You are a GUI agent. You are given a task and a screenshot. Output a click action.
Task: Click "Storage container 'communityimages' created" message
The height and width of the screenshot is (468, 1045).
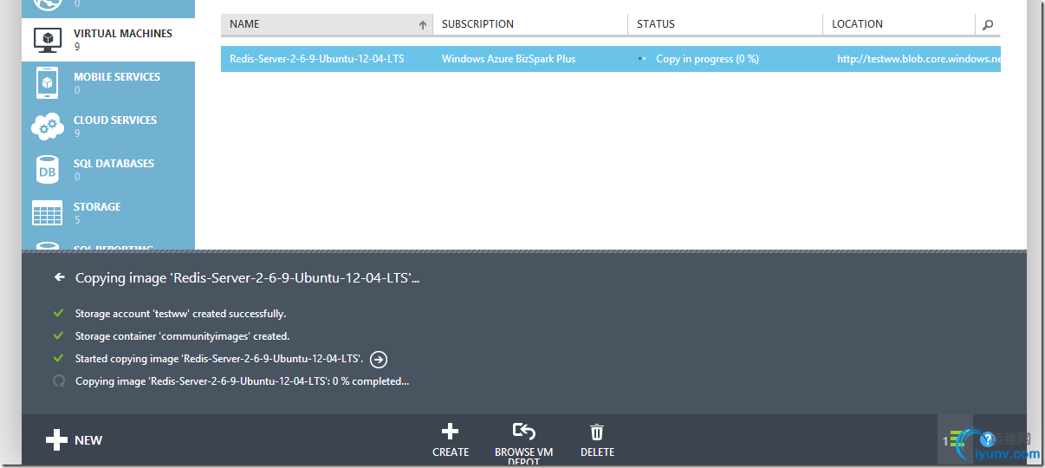182,336
